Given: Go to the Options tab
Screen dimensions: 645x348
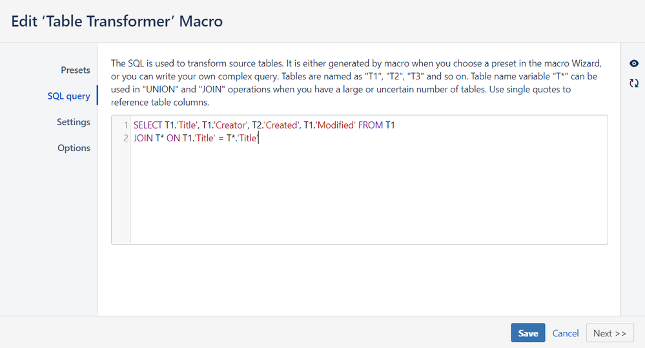Looking at the screenshot, I should pos(74,148).
